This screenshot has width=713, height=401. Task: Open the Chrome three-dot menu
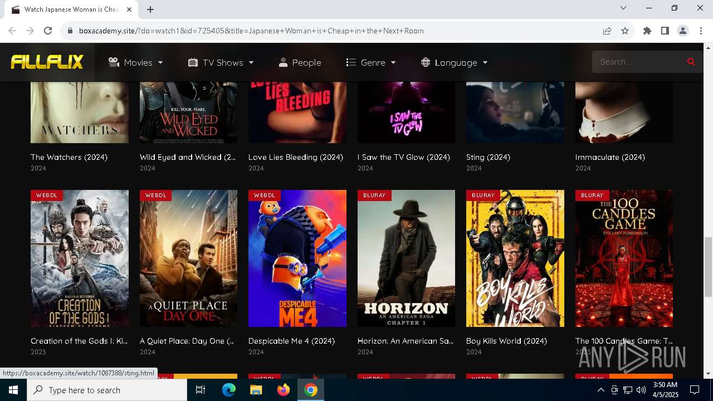[701, 31]
